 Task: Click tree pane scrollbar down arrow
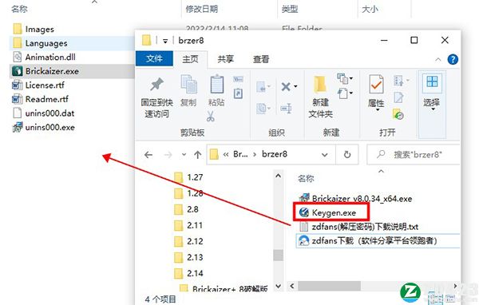(278, 287)
